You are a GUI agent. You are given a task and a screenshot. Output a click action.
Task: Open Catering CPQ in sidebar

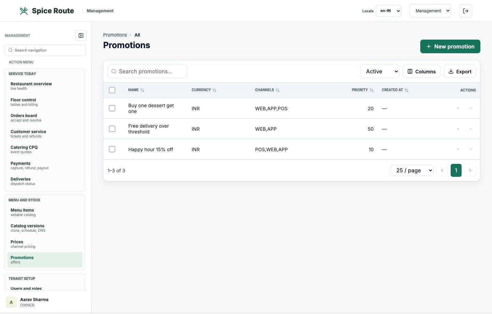click(x=45, y=149)
